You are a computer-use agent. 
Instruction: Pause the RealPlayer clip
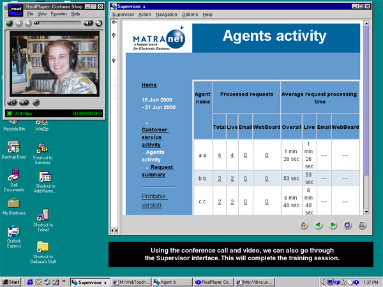point(19,23)
